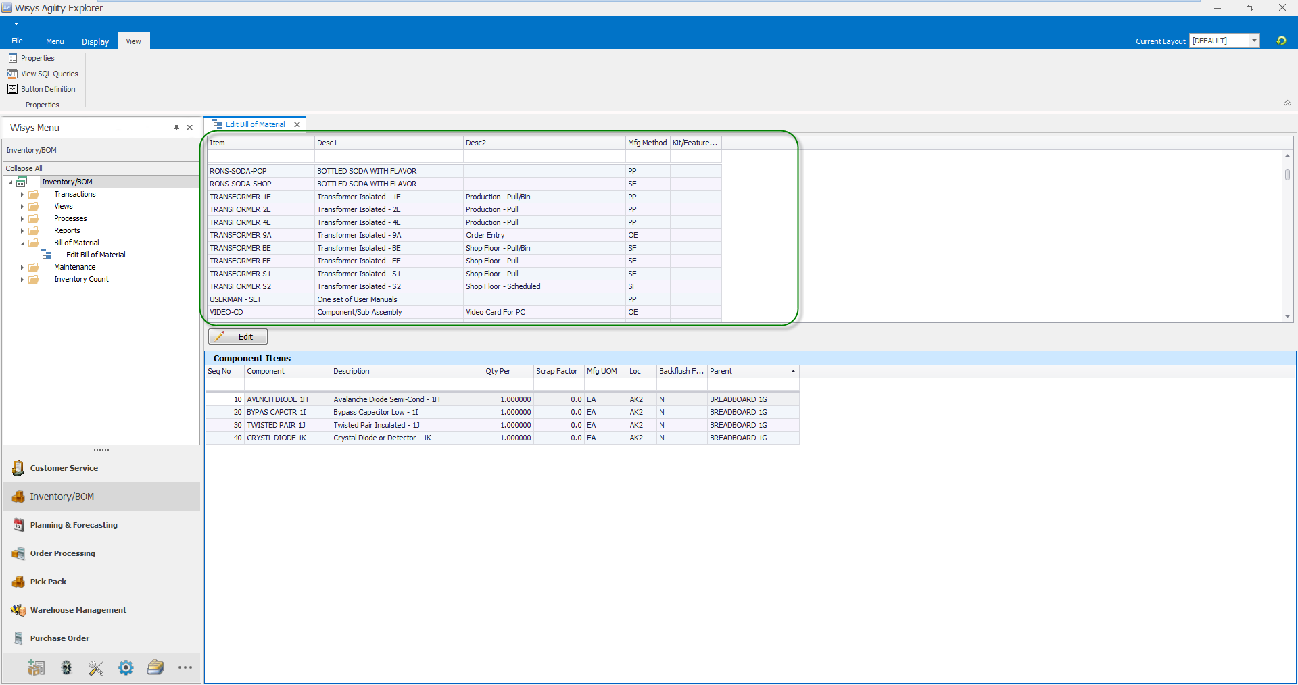
Task: Click the Qty Per column header
Action: [508, 371]
